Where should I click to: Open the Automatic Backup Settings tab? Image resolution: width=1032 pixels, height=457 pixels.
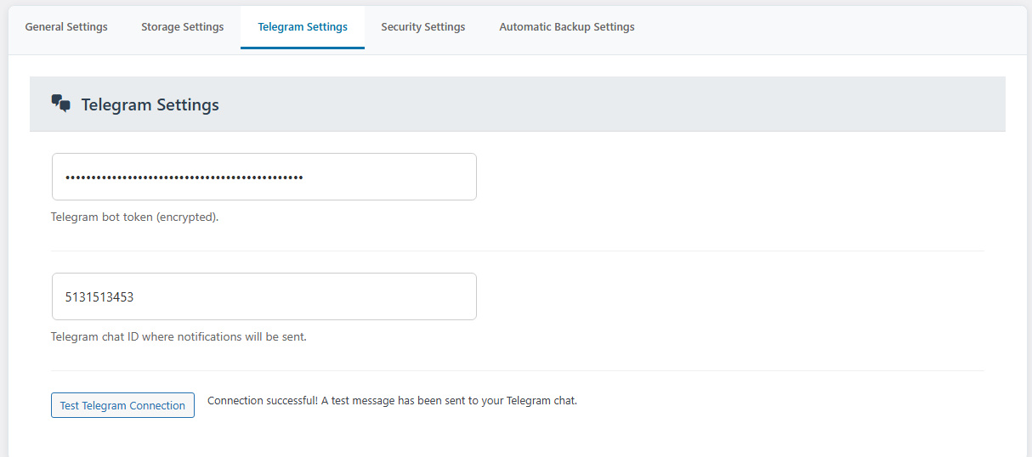tap(567, 27)
